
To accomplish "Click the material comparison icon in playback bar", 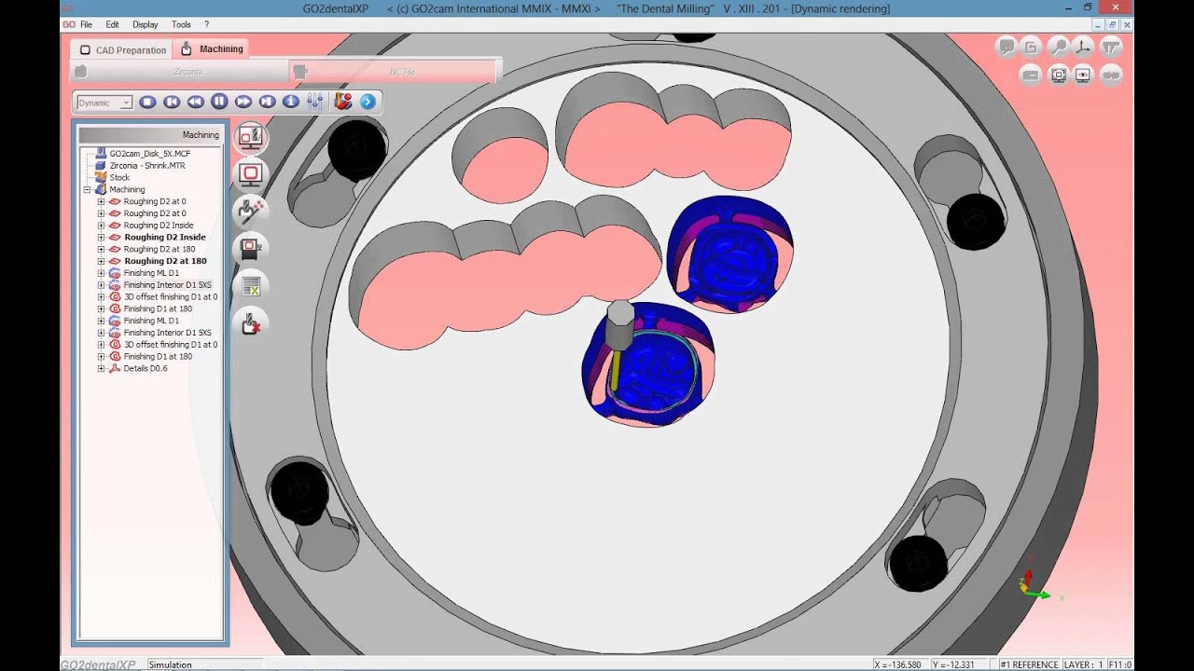I will click(342, 102).
